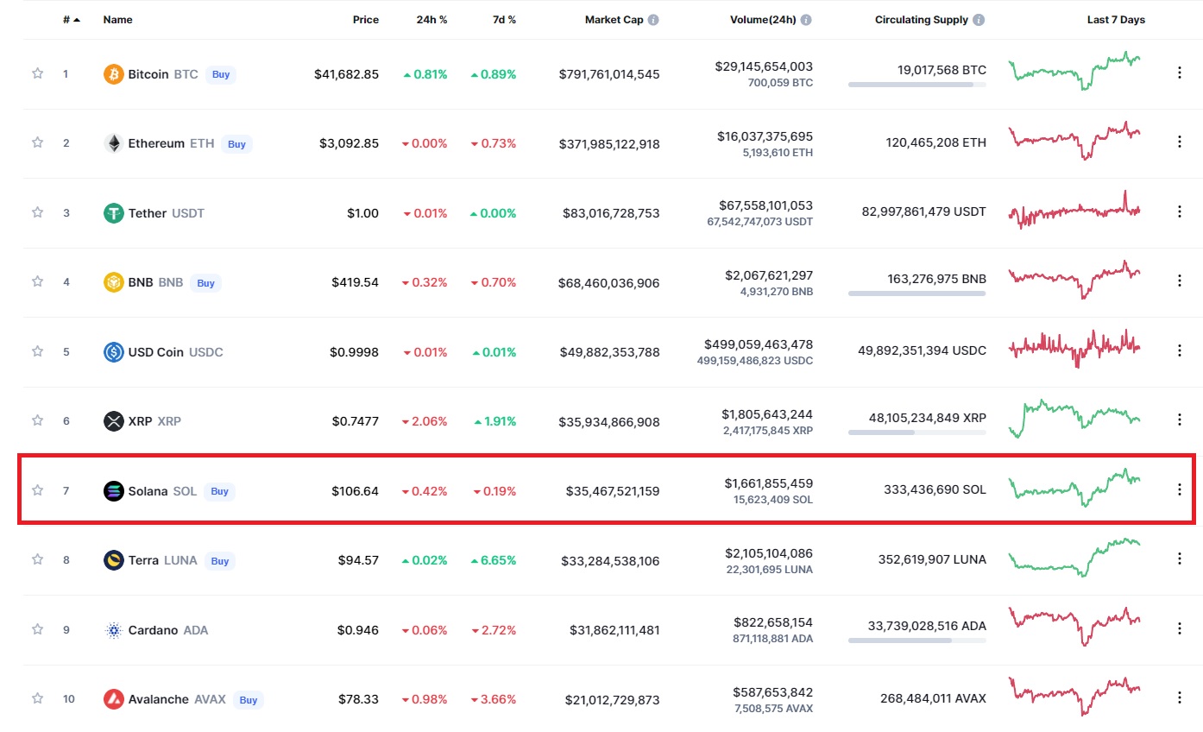Click Bitcoin price $41,682.85
Image resolution: width=1203 pixels, height=732 pixels.
[x=346, y=74]
